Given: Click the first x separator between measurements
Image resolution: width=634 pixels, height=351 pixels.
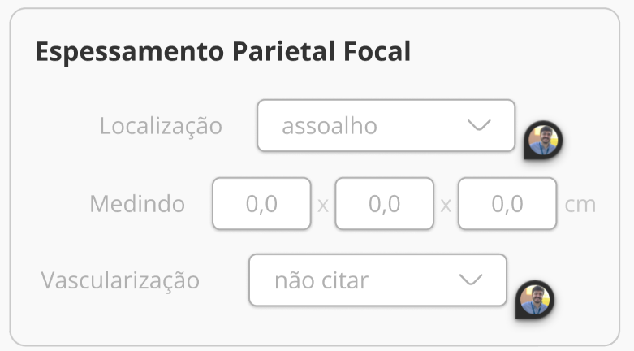Looking at the screenshot, I should (x=323, y=205).
